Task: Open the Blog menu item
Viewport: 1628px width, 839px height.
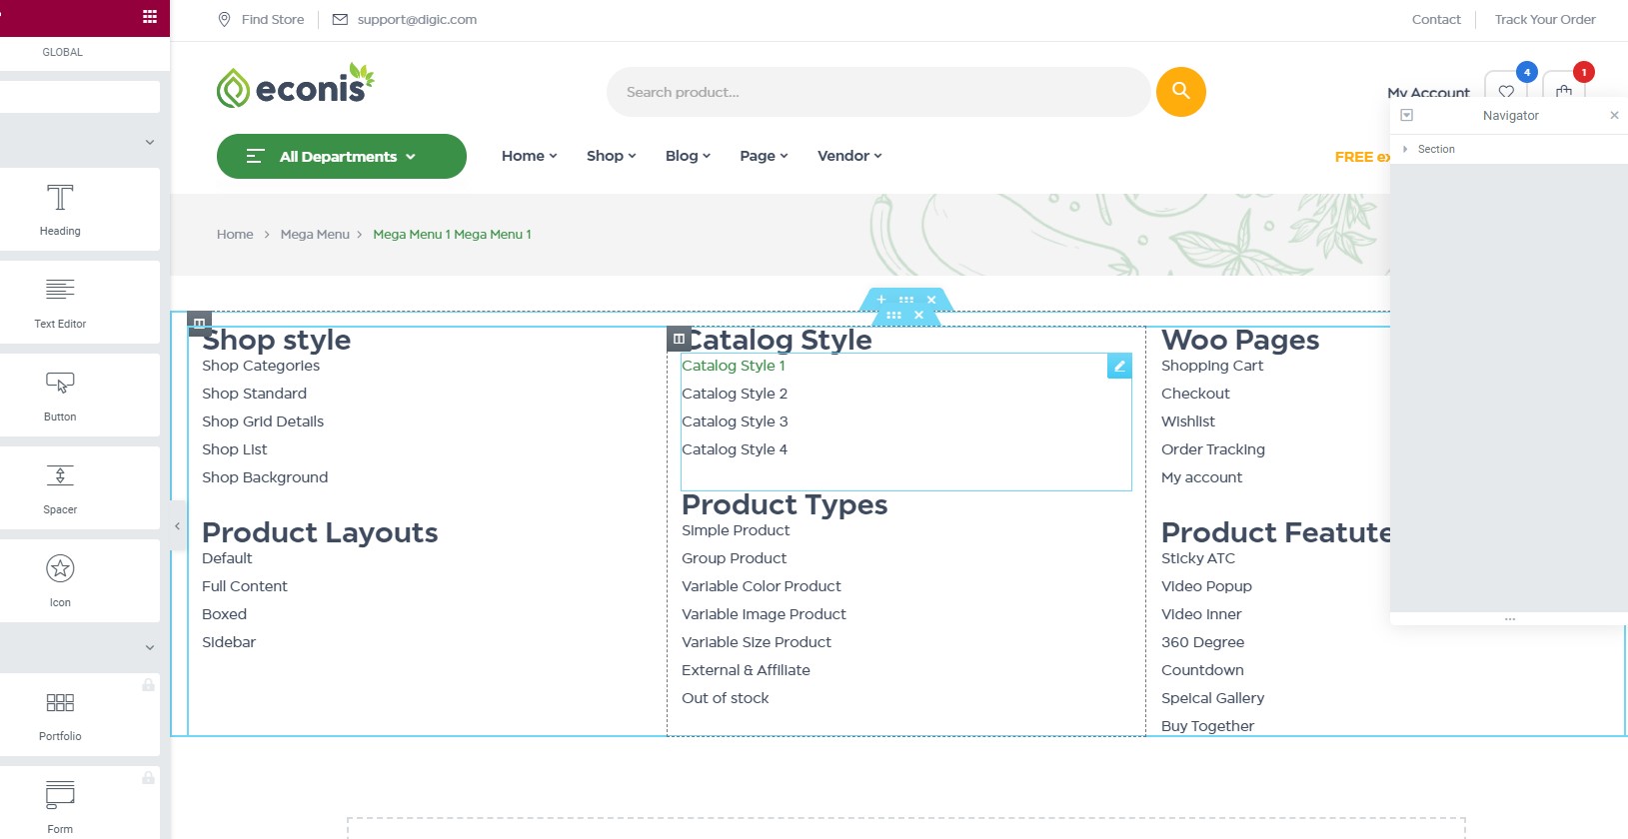Action: tap(688, 156)
